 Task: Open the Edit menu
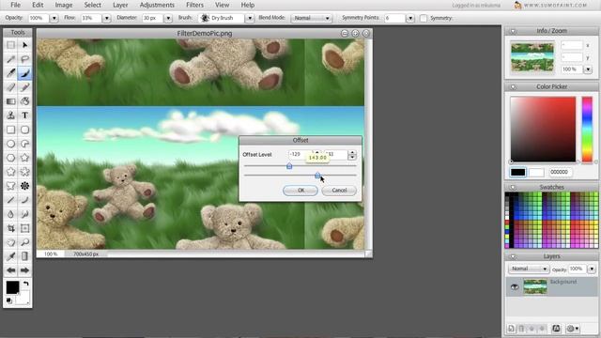[x=38, y=5]
